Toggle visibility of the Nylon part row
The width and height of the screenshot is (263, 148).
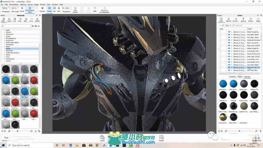(229, 43)
